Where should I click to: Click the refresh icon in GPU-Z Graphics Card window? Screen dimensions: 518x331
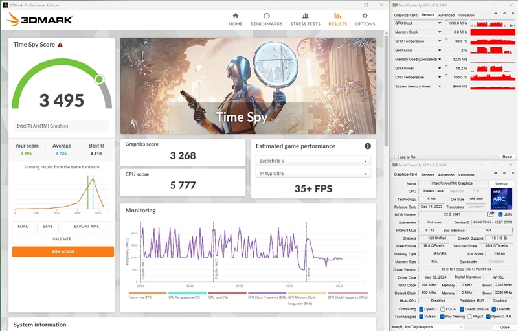pyautogui.click(x=504, y=173)
